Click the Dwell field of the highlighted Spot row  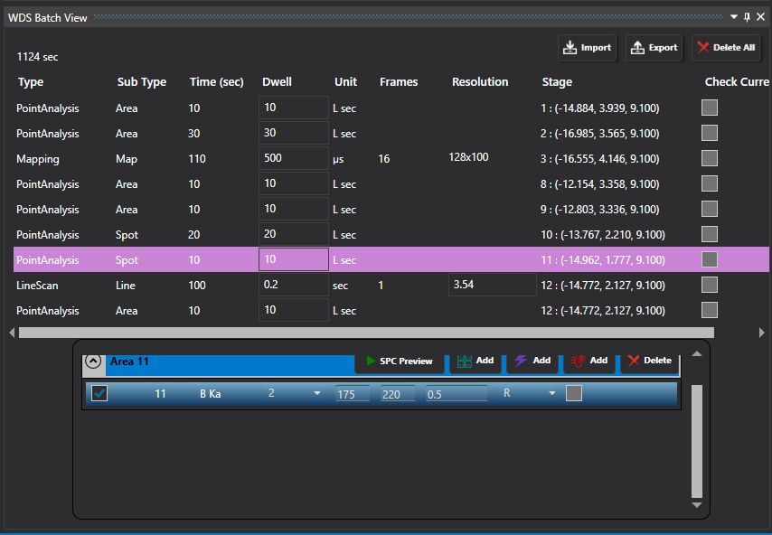coord(293,260)
